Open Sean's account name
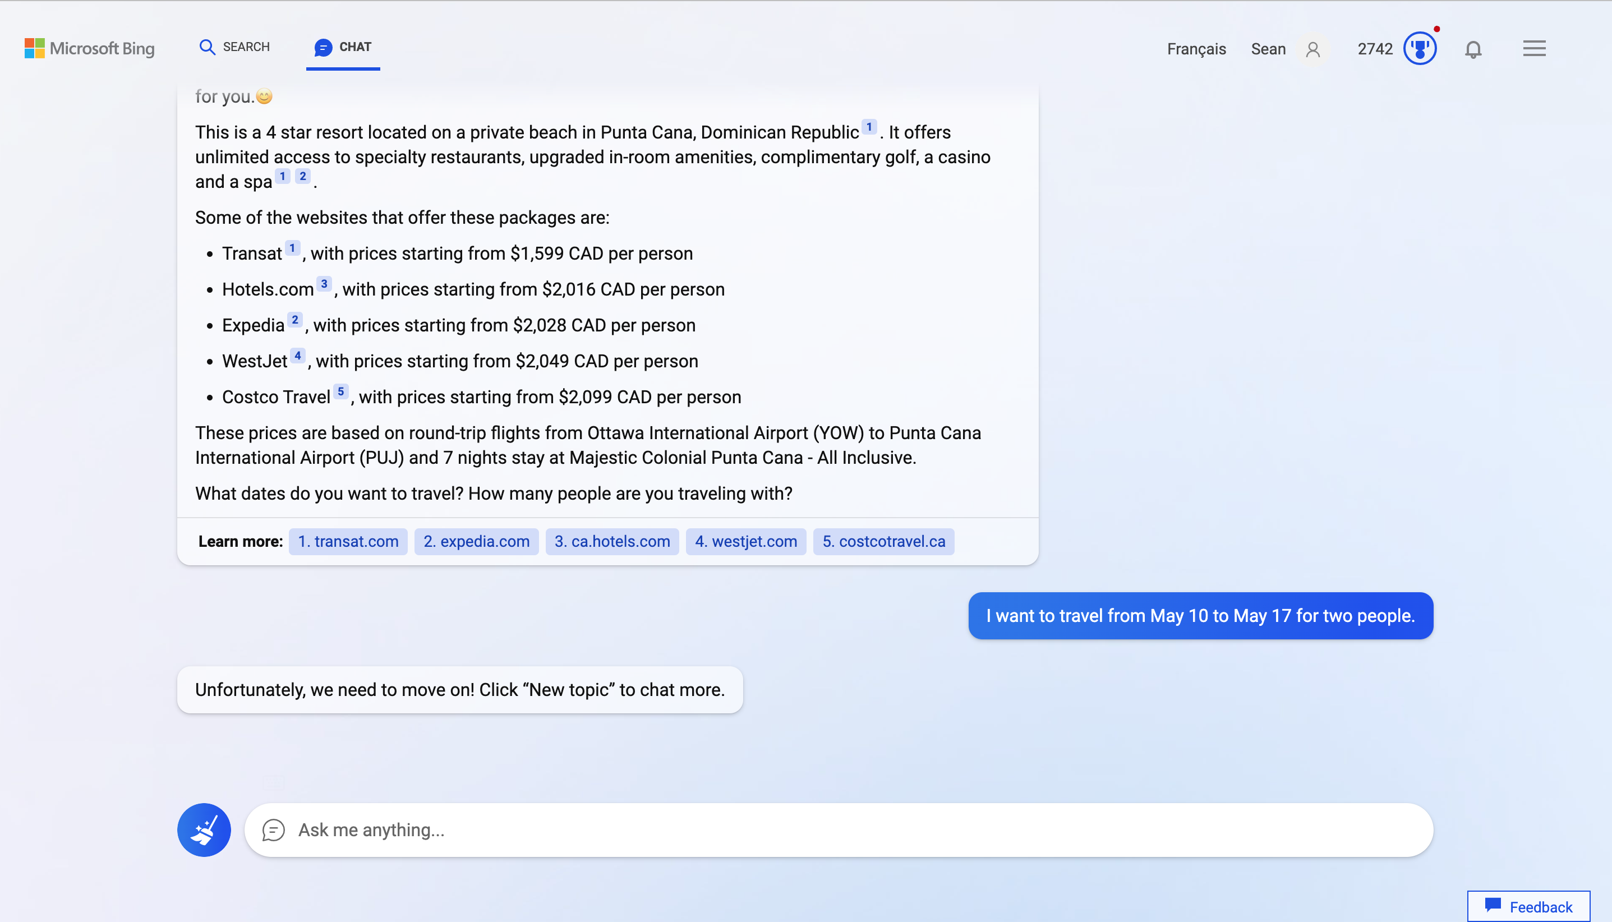Viewport: 1612px width, 922px height. pos(1268,49)
